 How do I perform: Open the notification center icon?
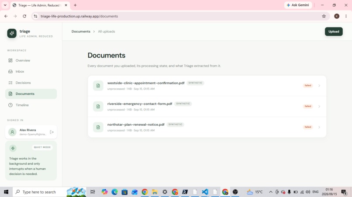point(344,192)
